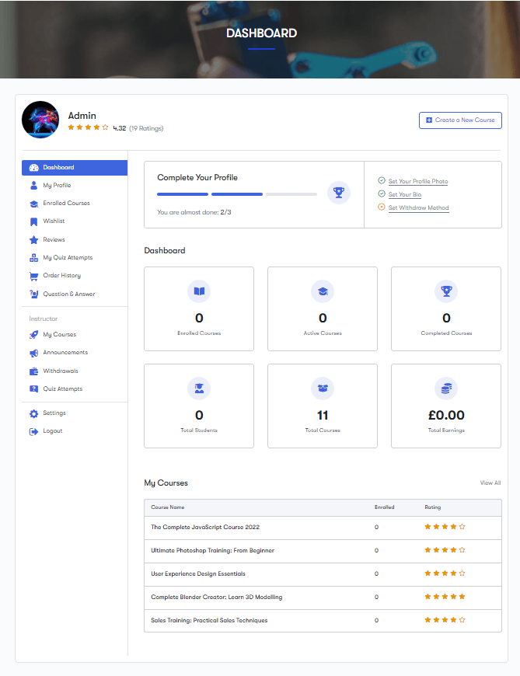Click the Dashboard gauge icon in sidebar
520x676 pixels.
point(33,168)
